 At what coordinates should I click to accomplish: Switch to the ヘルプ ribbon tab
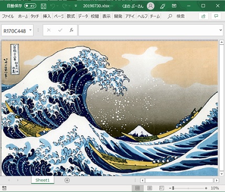(x=143, y=16)
